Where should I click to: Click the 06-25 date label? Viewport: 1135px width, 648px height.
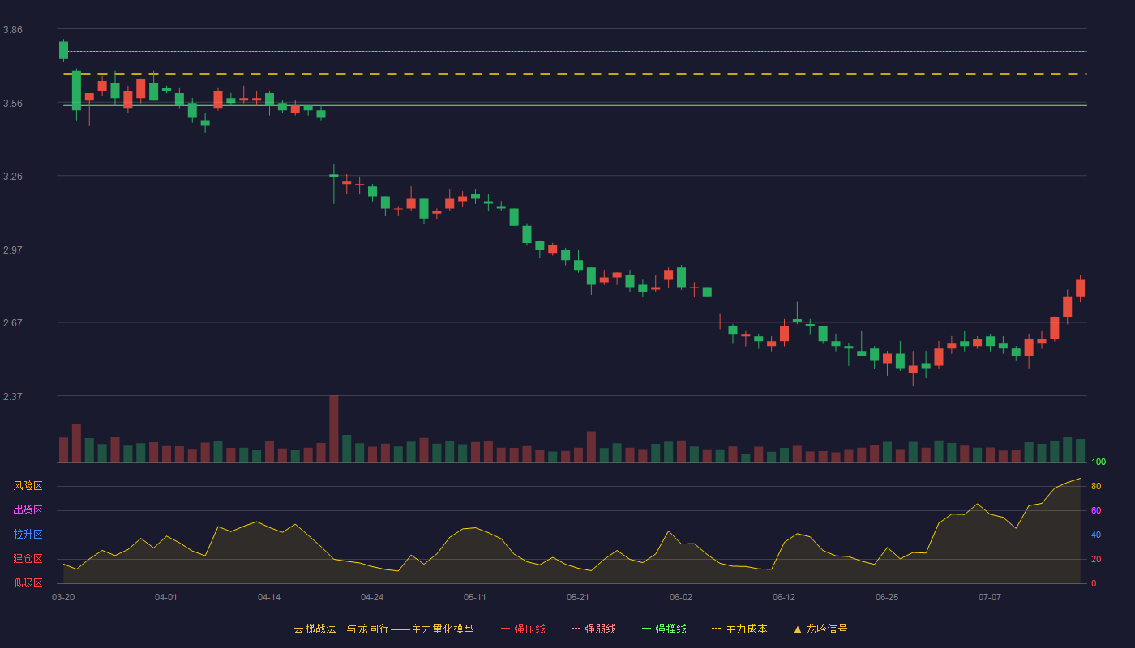[887, 597]
